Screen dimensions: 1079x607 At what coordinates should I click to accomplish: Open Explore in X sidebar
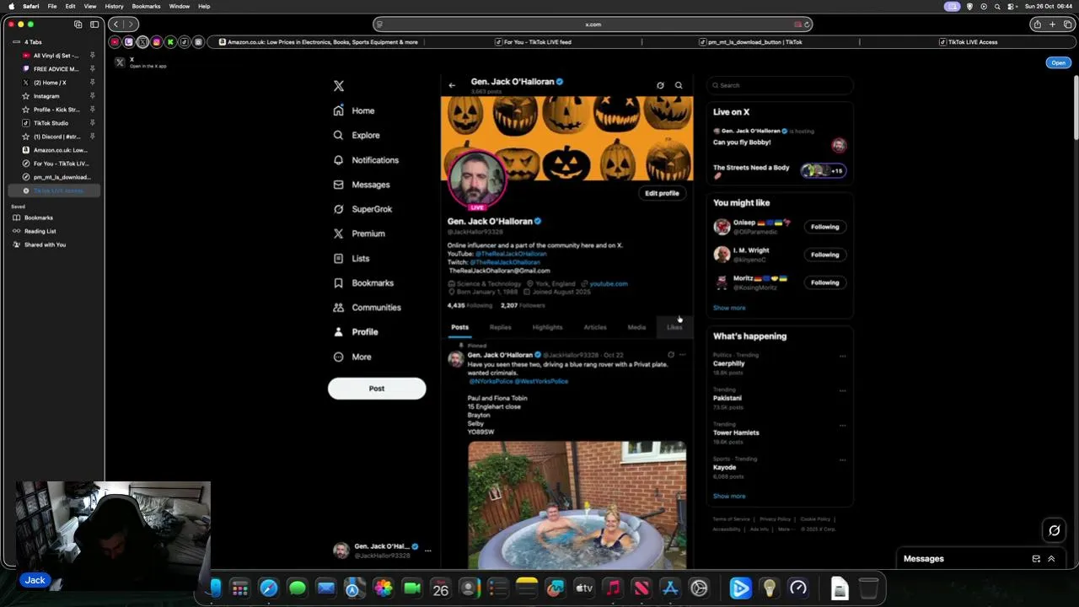point(357,135)
